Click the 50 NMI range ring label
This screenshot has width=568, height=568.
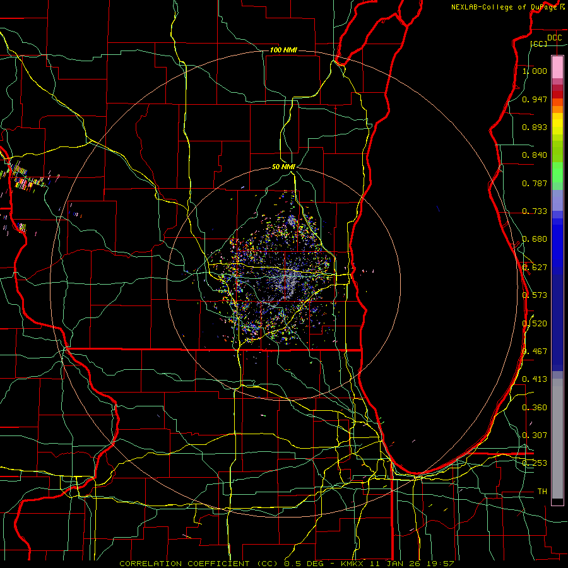pyautogui.click(x=283, y=167)
